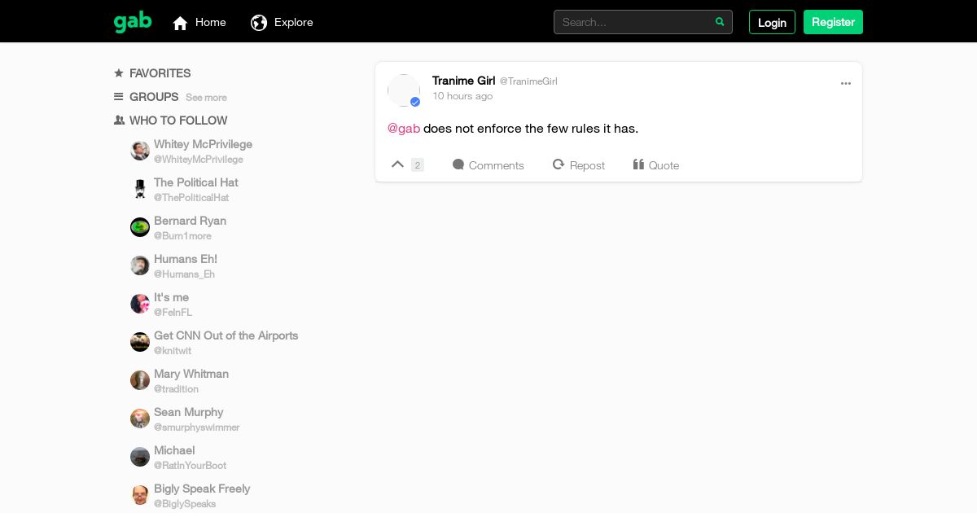The height and width of the screenshot is (513, 977).
Task: Click the @RatInYourBoot handle
Action: point(191,466)
